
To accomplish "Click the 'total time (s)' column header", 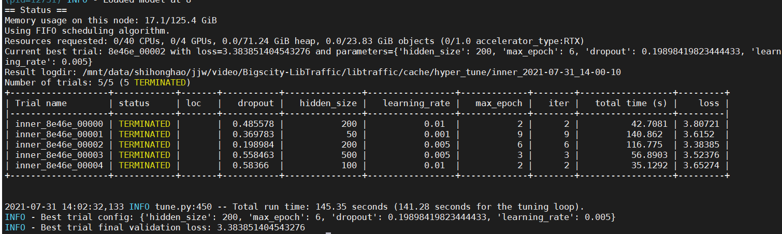I will point(631,104).
